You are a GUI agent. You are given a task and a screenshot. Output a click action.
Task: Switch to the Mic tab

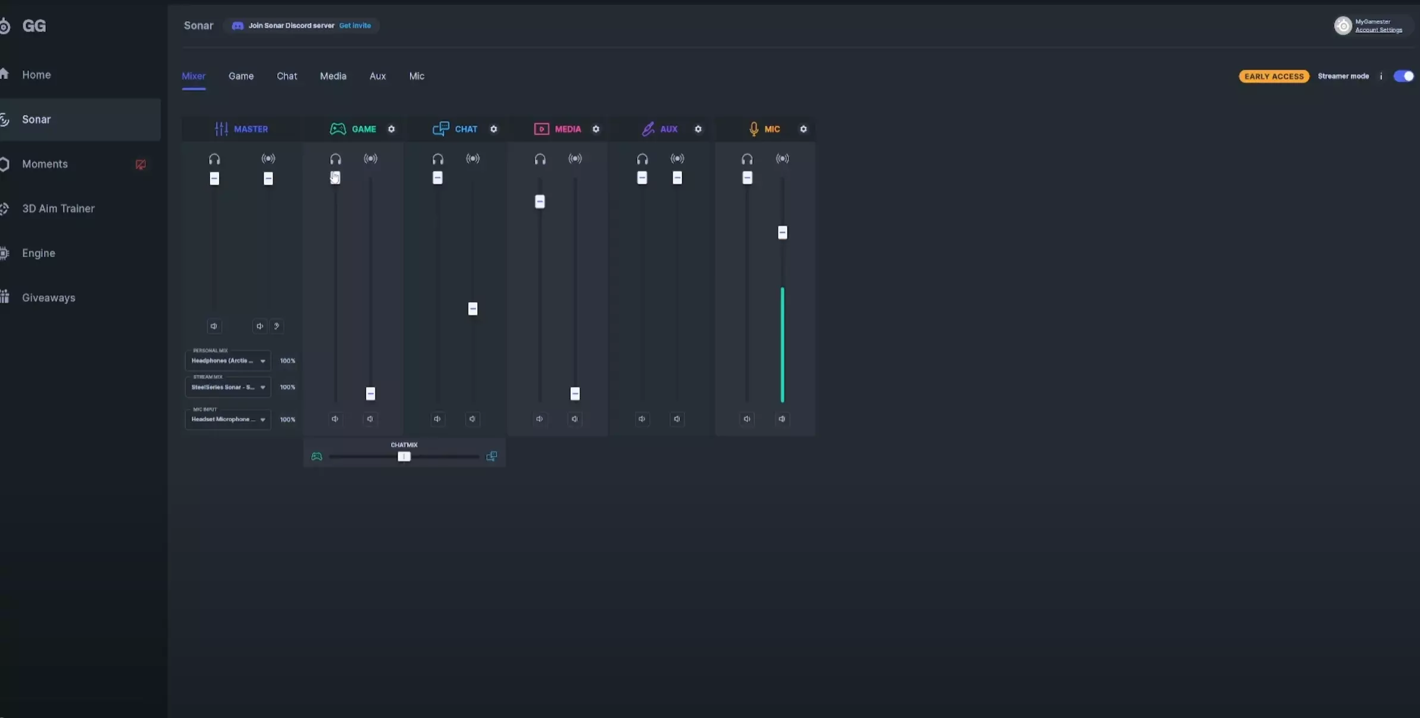(417, 76)
